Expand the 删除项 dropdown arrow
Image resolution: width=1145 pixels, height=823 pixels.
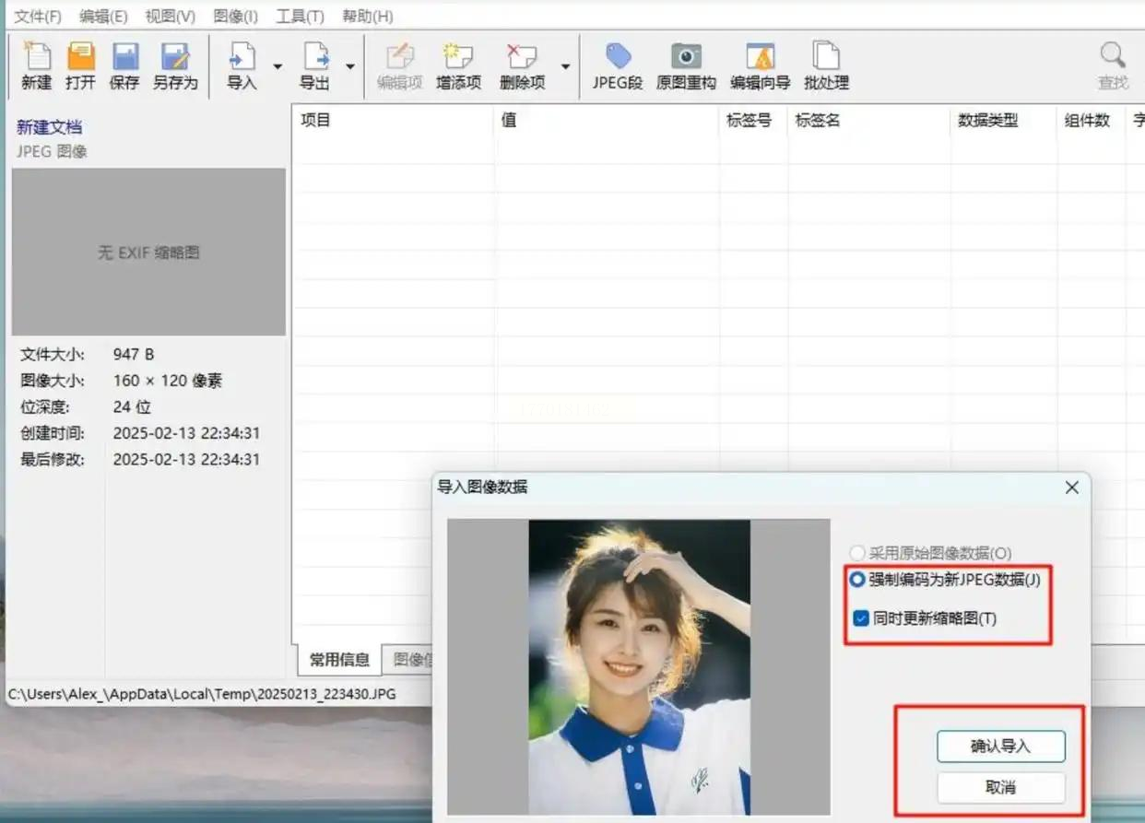click(x=565, y=66)
